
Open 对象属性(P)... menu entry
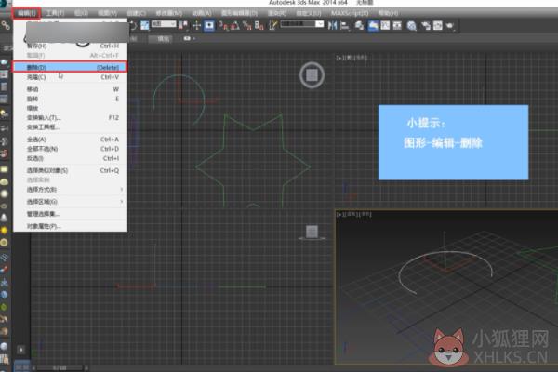pyautogui.click(x=70, y=226)
